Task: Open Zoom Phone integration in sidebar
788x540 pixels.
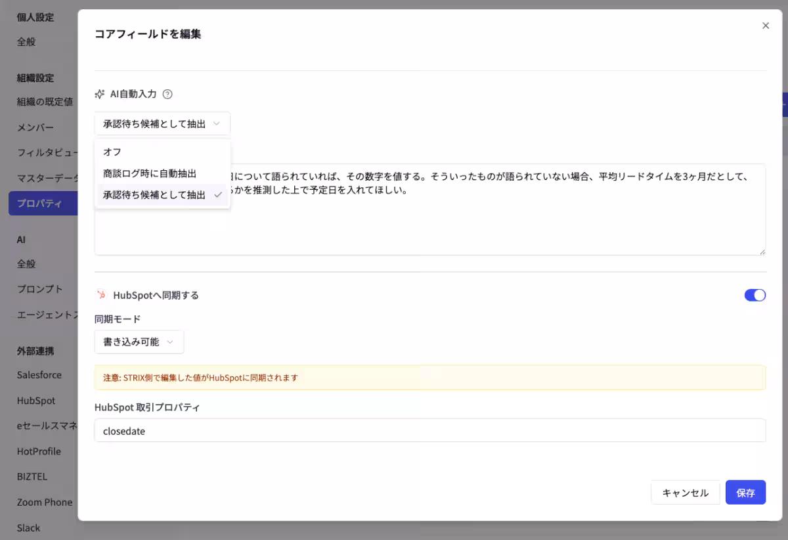Action: [x=45, y=503]
